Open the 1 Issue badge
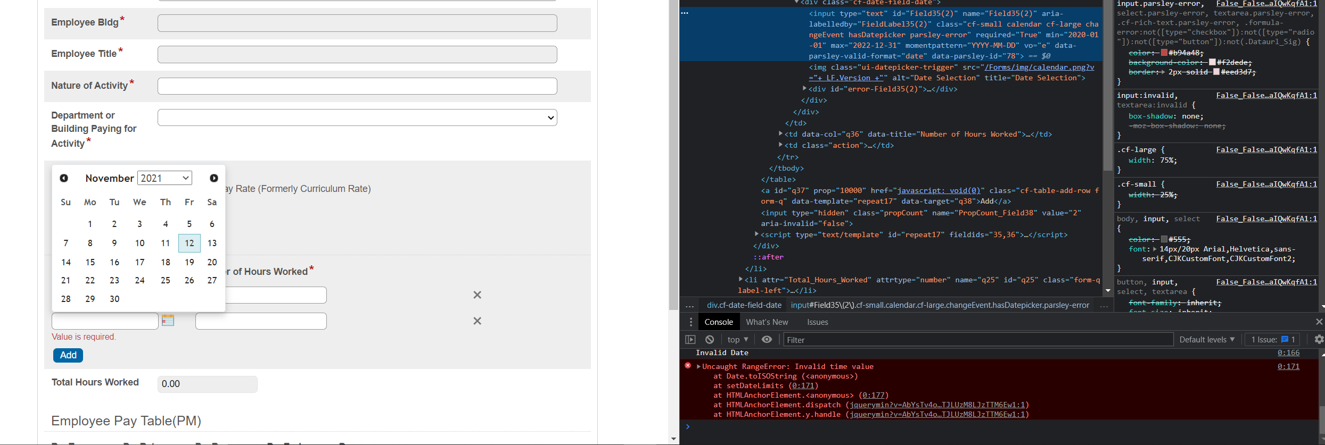1325x445 pixels. click(x=1273, y=340)
